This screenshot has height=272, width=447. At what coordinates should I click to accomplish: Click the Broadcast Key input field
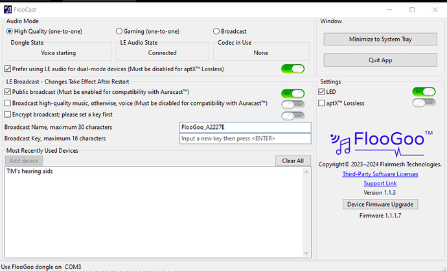(x=245, y=139)
